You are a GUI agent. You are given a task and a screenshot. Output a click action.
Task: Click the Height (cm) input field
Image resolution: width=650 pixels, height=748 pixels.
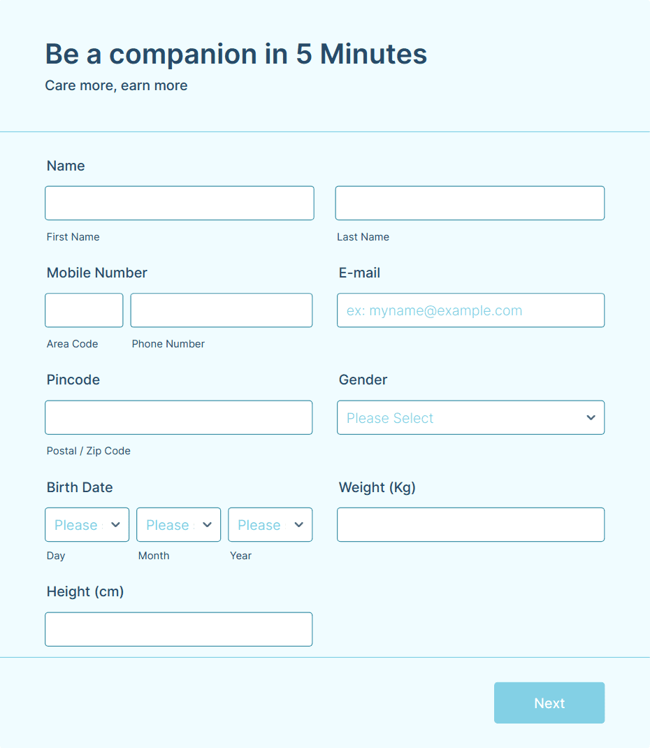click(x=179, y=629)
